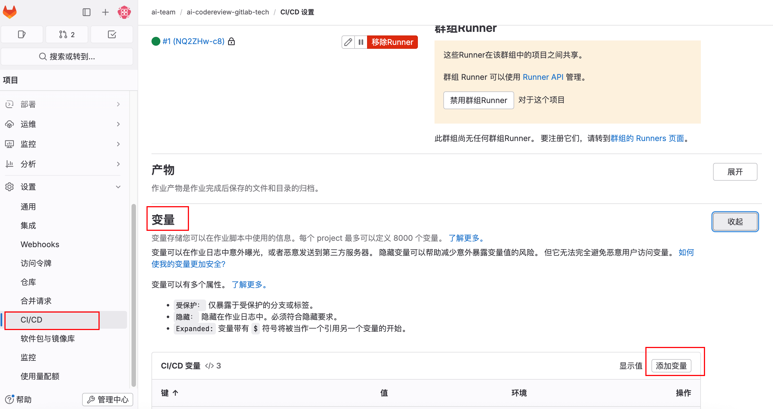Open the to-do list checkmark icon
This screenshot has height=409, width=773.
(112, 34)
